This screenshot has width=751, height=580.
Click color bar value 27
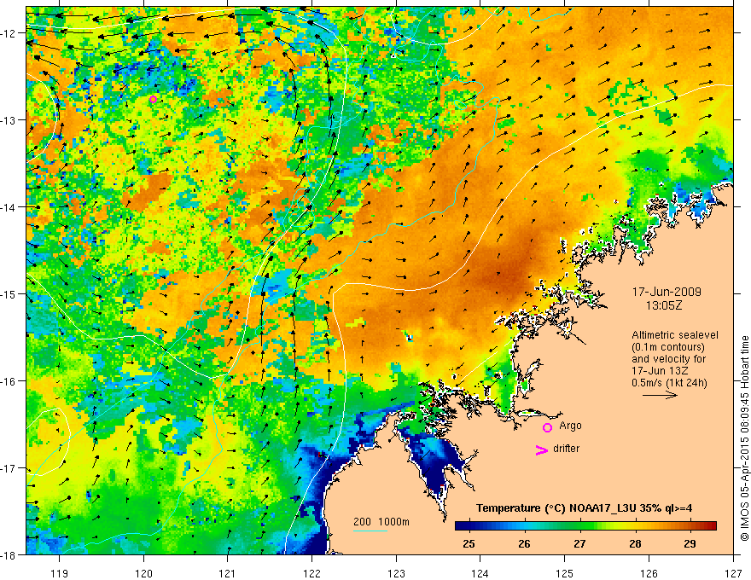click(x=579, y=543)
